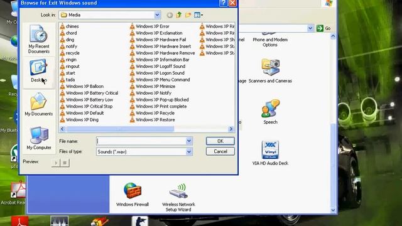
Task: Open Wireless Network Setup Wizard
Action: click(178, 197)
